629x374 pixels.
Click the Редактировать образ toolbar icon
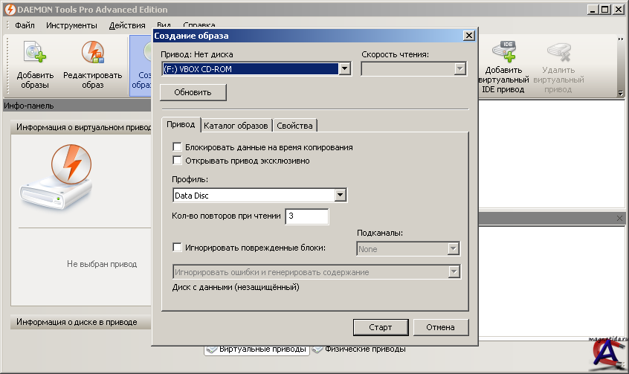92,52
